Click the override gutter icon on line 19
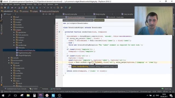The width and height of the screenshot is (175, 98). click(59, 32)
